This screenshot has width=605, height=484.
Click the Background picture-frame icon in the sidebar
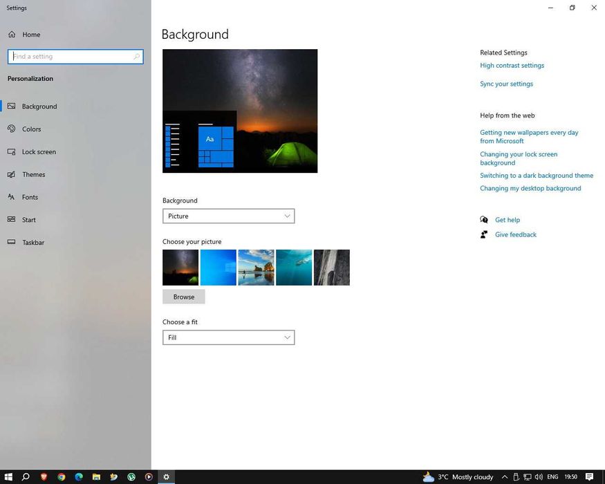(x=12, y=106)
